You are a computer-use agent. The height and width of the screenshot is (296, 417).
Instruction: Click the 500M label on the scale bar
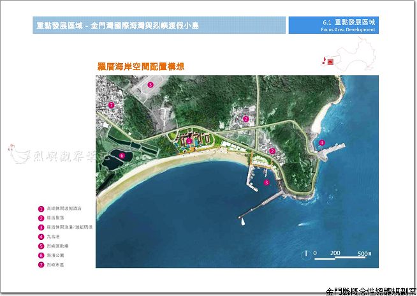coord(364,253)
